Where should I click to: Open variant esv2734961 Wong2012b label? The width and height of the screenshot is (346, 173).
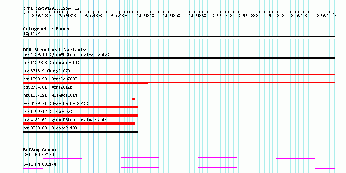[49, 87]
